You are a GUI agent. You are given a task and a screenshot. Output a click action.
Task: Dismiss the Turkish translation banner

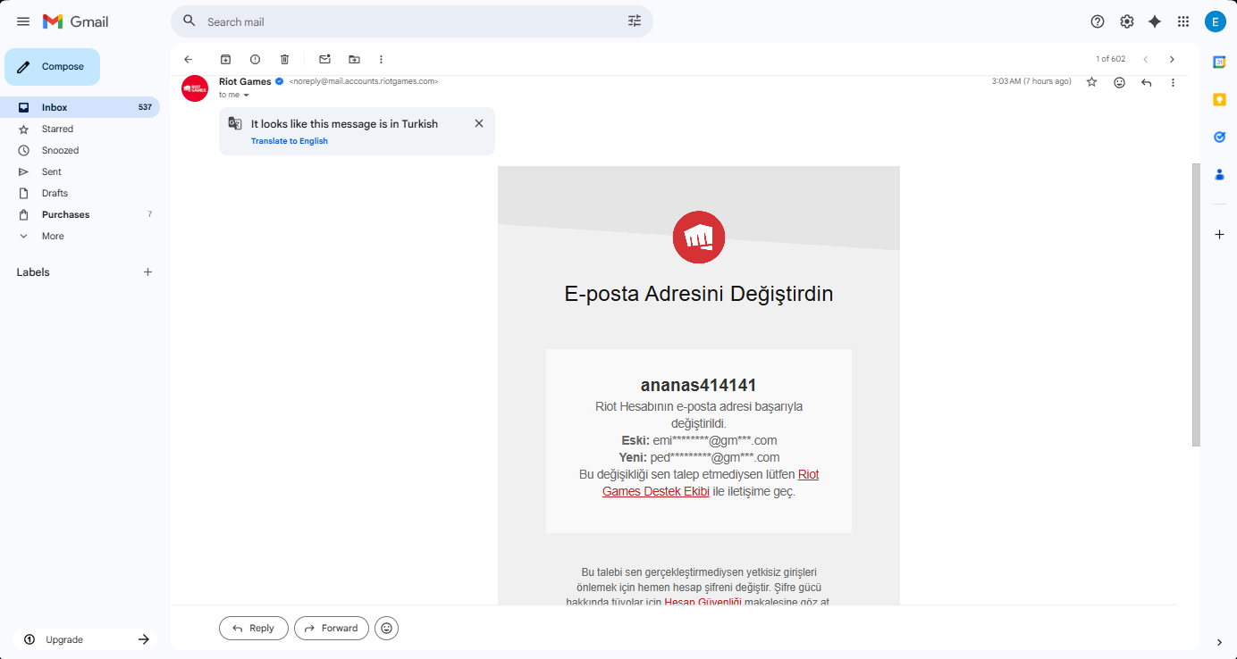click(x=479, y=123)
